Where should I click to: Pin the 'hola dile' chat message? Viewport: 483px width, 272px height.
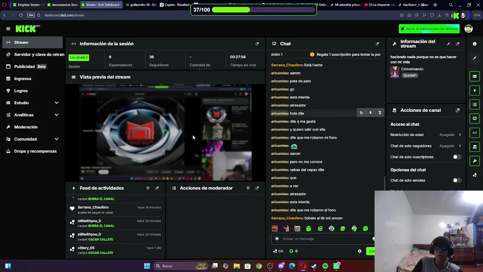371,113
